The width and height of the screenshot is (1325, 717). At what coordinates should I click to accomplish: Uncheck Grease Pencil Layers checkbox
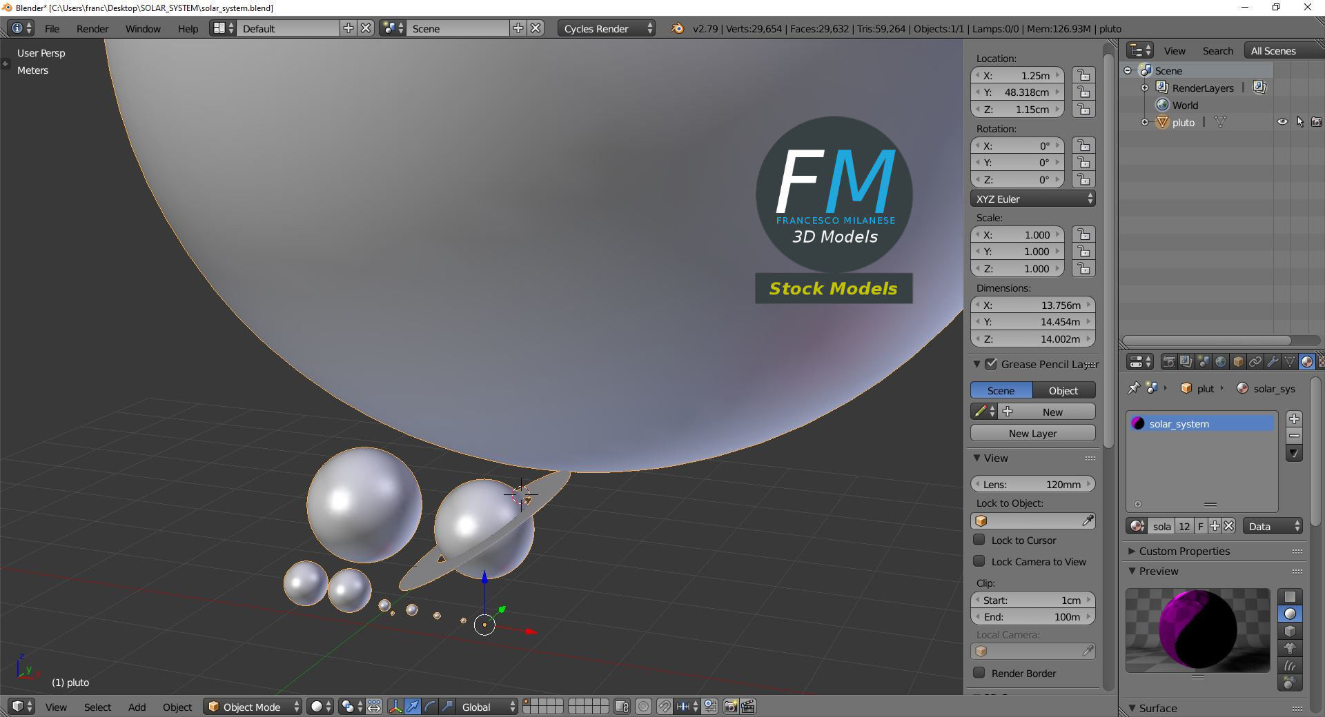[991, 364]
